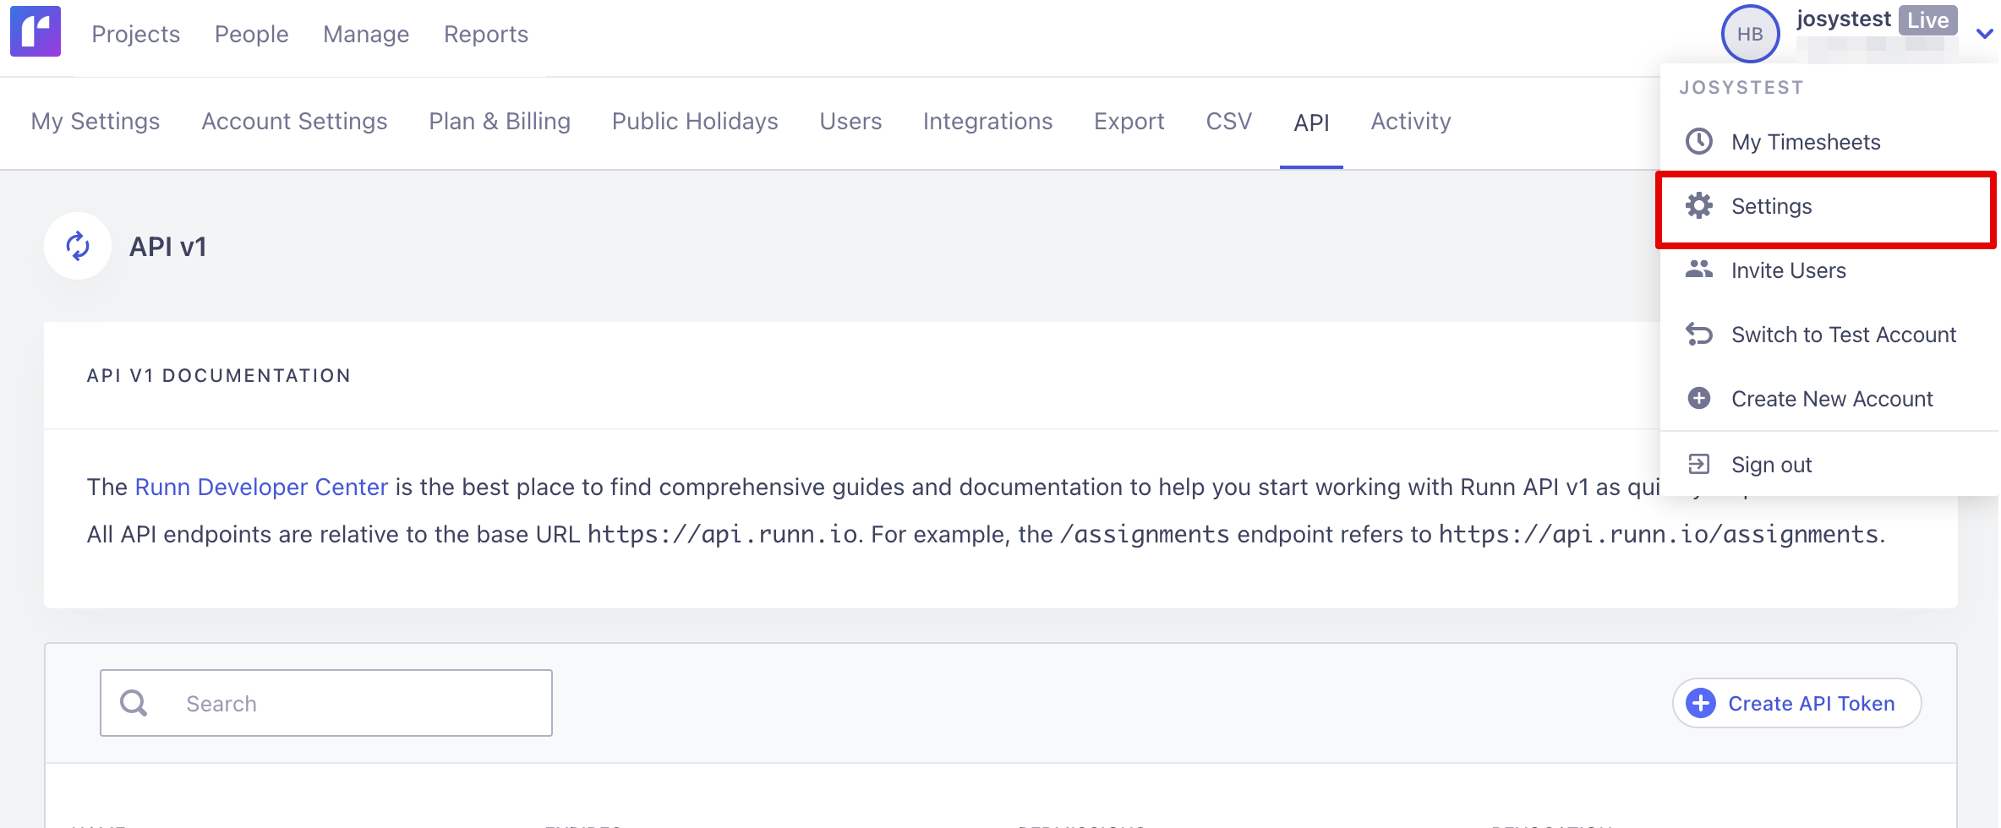Click the people icon for Invite Users
The image size is (2001, 828).
click(x=1698, y=270)
